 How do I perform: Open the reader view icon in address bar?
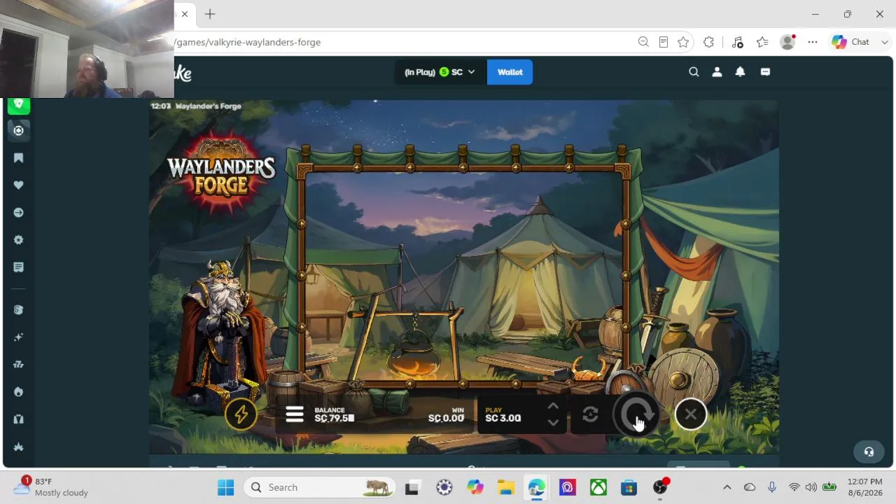tap(664, 42)
